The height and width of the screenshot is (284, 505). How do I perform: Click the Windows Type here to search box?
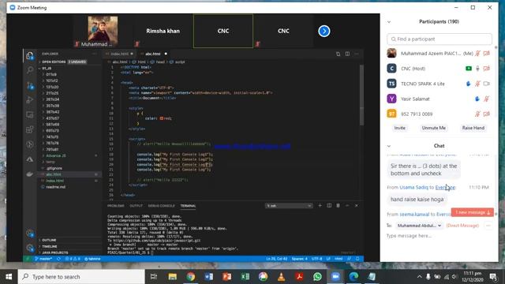click(81, 277)
